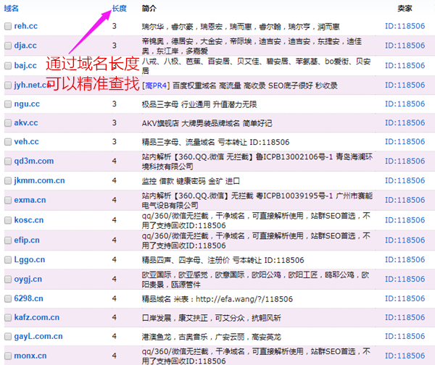The image size is (435, 365).
Task: Open the akv.cc domain listing
Action: 26,123
